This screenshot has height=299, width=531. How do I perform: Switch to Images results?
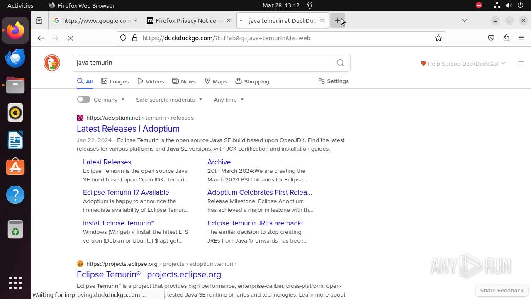pyautogui.click(x=115, y=81)
